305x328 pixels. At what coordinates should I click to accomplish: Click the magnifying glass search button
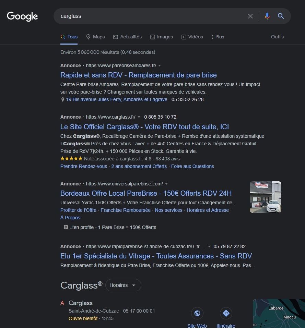coord(281,16)
